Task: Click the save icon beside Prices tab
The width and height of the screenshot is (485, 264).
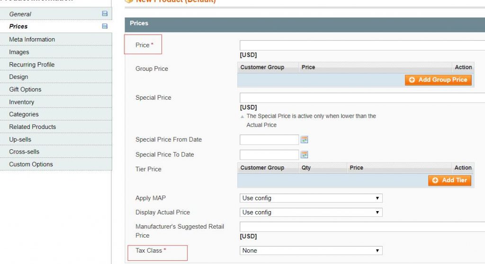Action: (105, 26)
